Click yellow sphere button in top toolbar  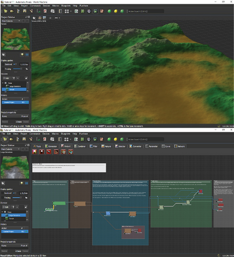(x=116, y=11)
